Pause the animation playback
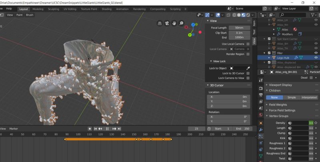The image size is (320, 162). [x=107, y=128]
